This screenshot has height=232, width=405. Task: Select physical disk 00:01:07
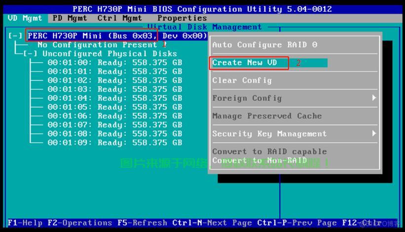114,125
